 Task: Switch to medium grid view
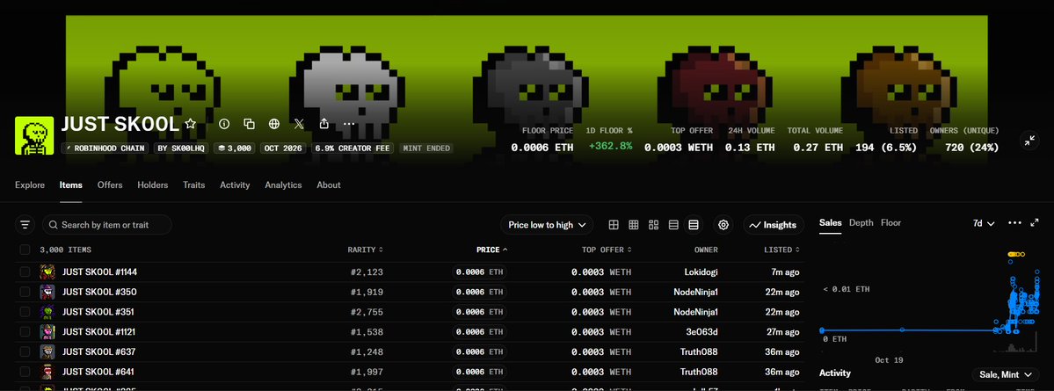point(633,225)
